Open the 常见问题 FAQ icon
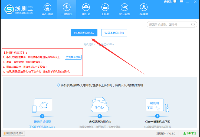The image size is (200, 137). 124,9
